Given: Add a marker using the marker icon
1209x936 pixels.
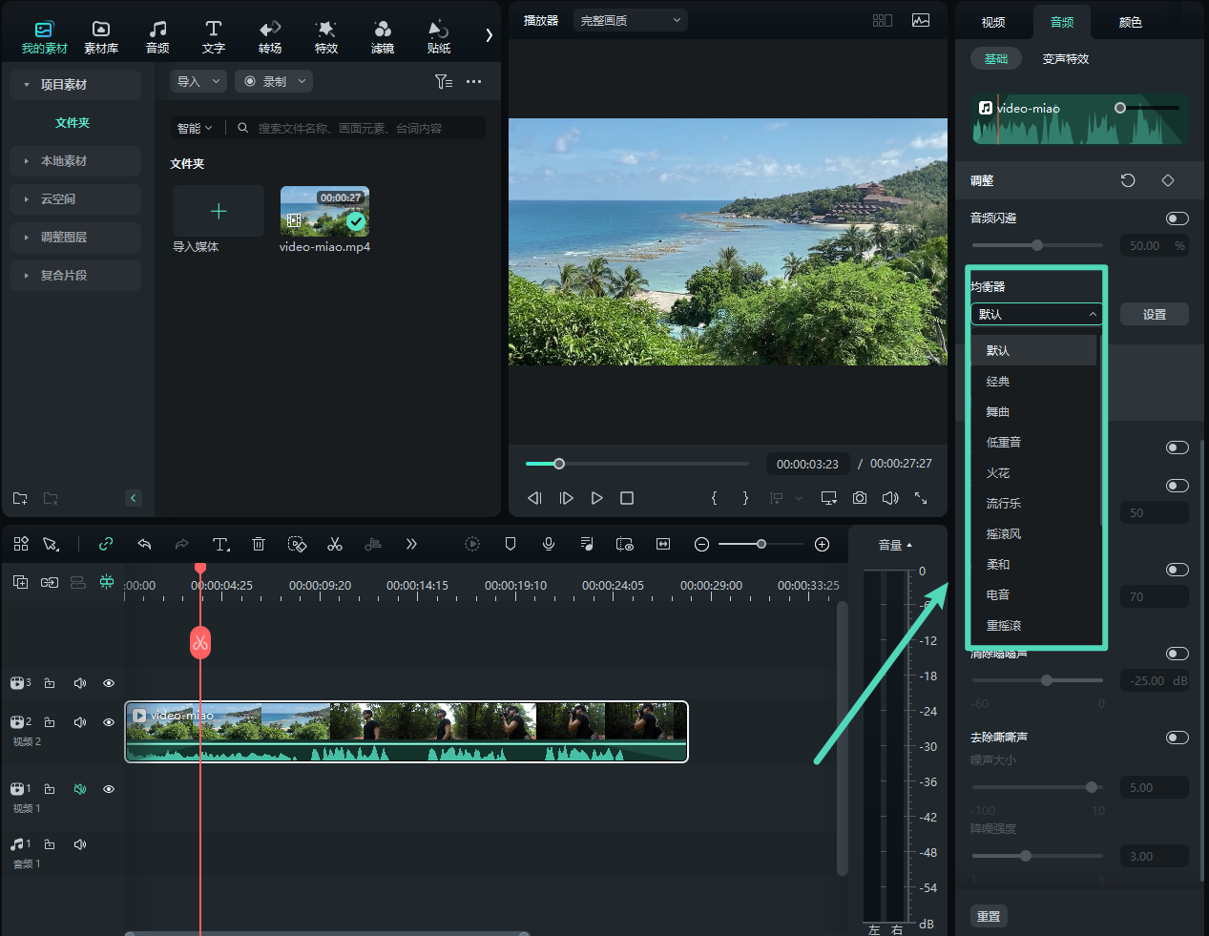Looking at the screenshot, I should 511,544.
